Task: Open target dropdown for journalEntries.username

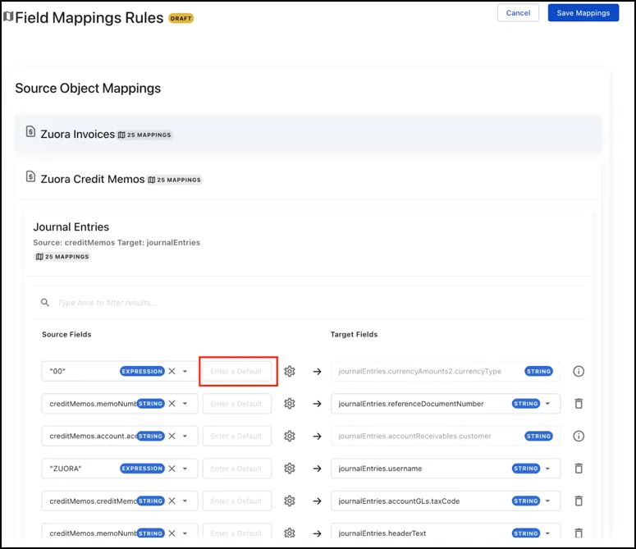Action: click(547, 469)
